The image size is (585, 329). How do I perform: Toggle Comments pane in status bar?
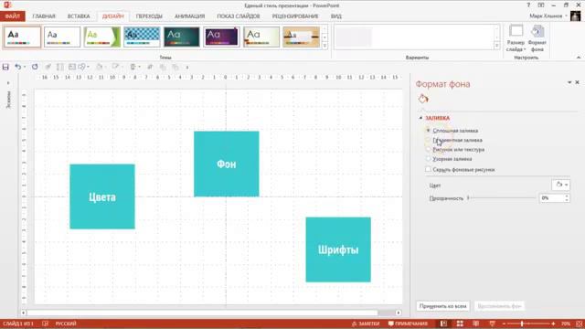point(408,324)
